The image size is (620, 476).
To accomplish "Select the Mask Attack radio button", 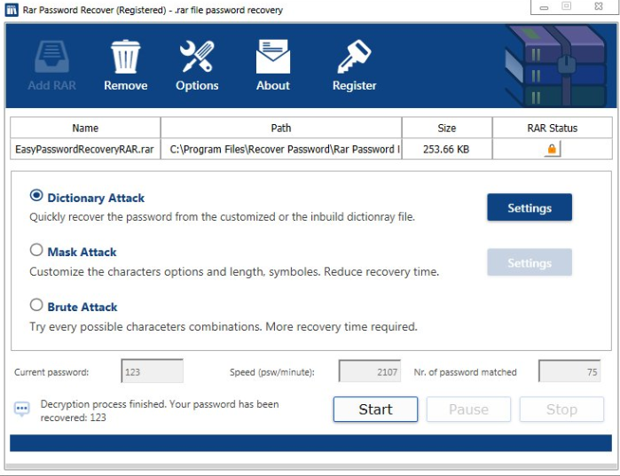I will click(36, 250).
